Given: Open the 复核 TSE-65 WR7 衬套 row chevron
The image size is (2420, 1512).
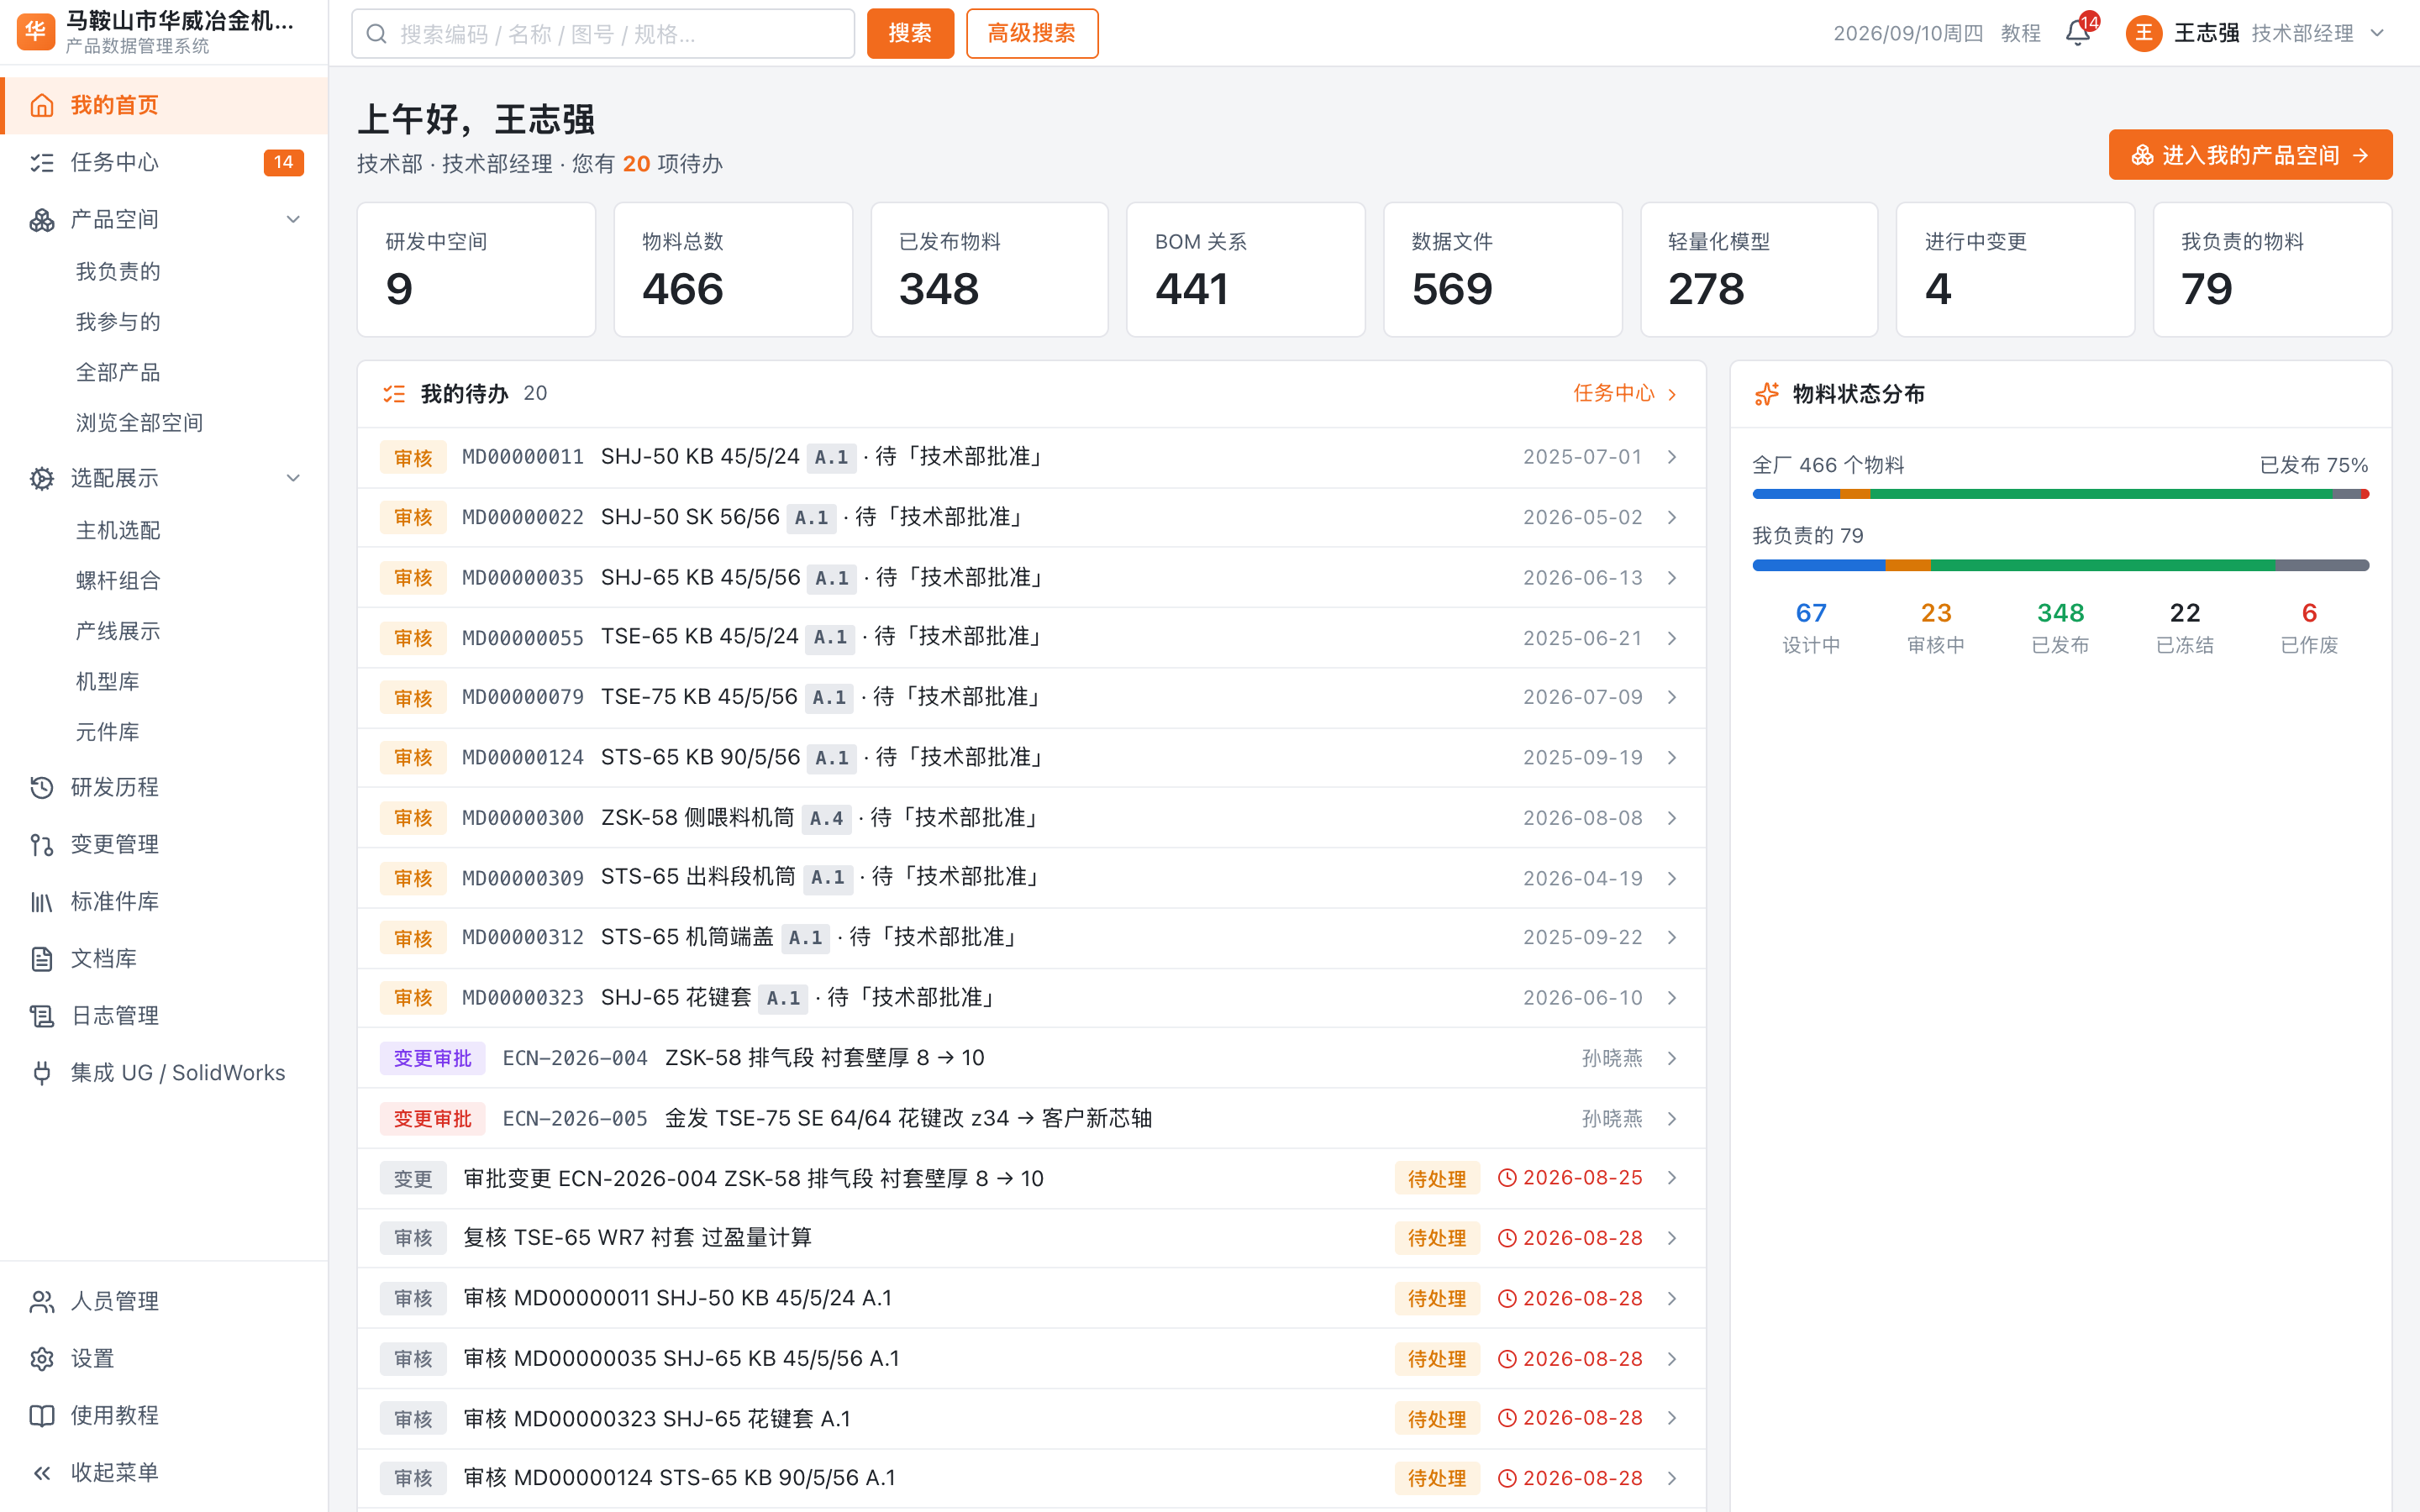Looking at the screenshot, I should [1672, 1238].
